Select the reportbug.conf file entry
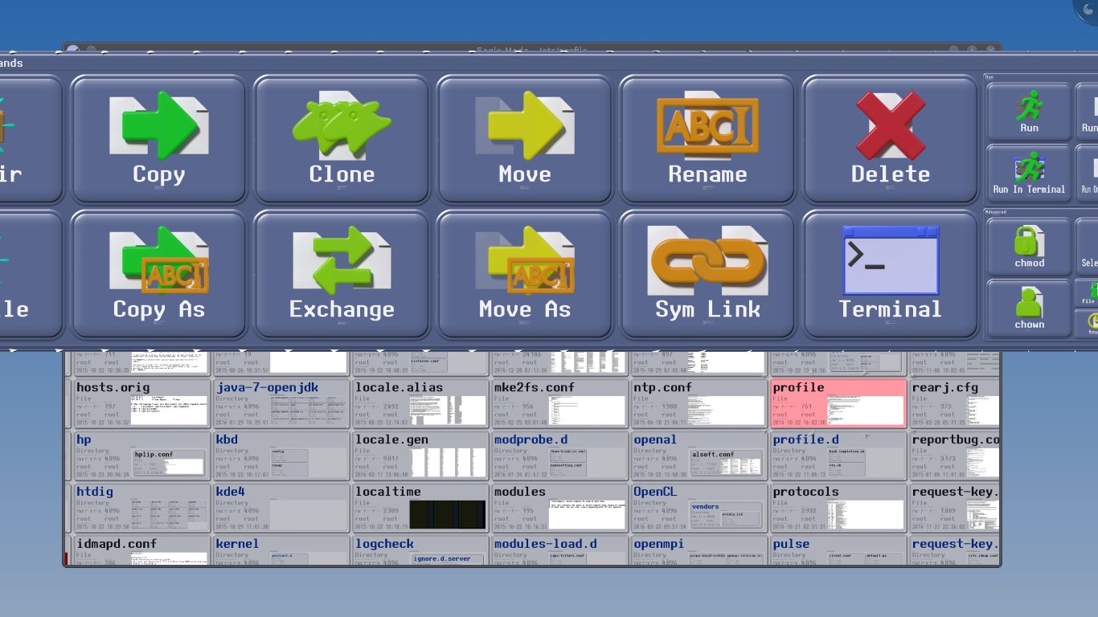Screen dimensions: 1098x617 tap(955, 456)
